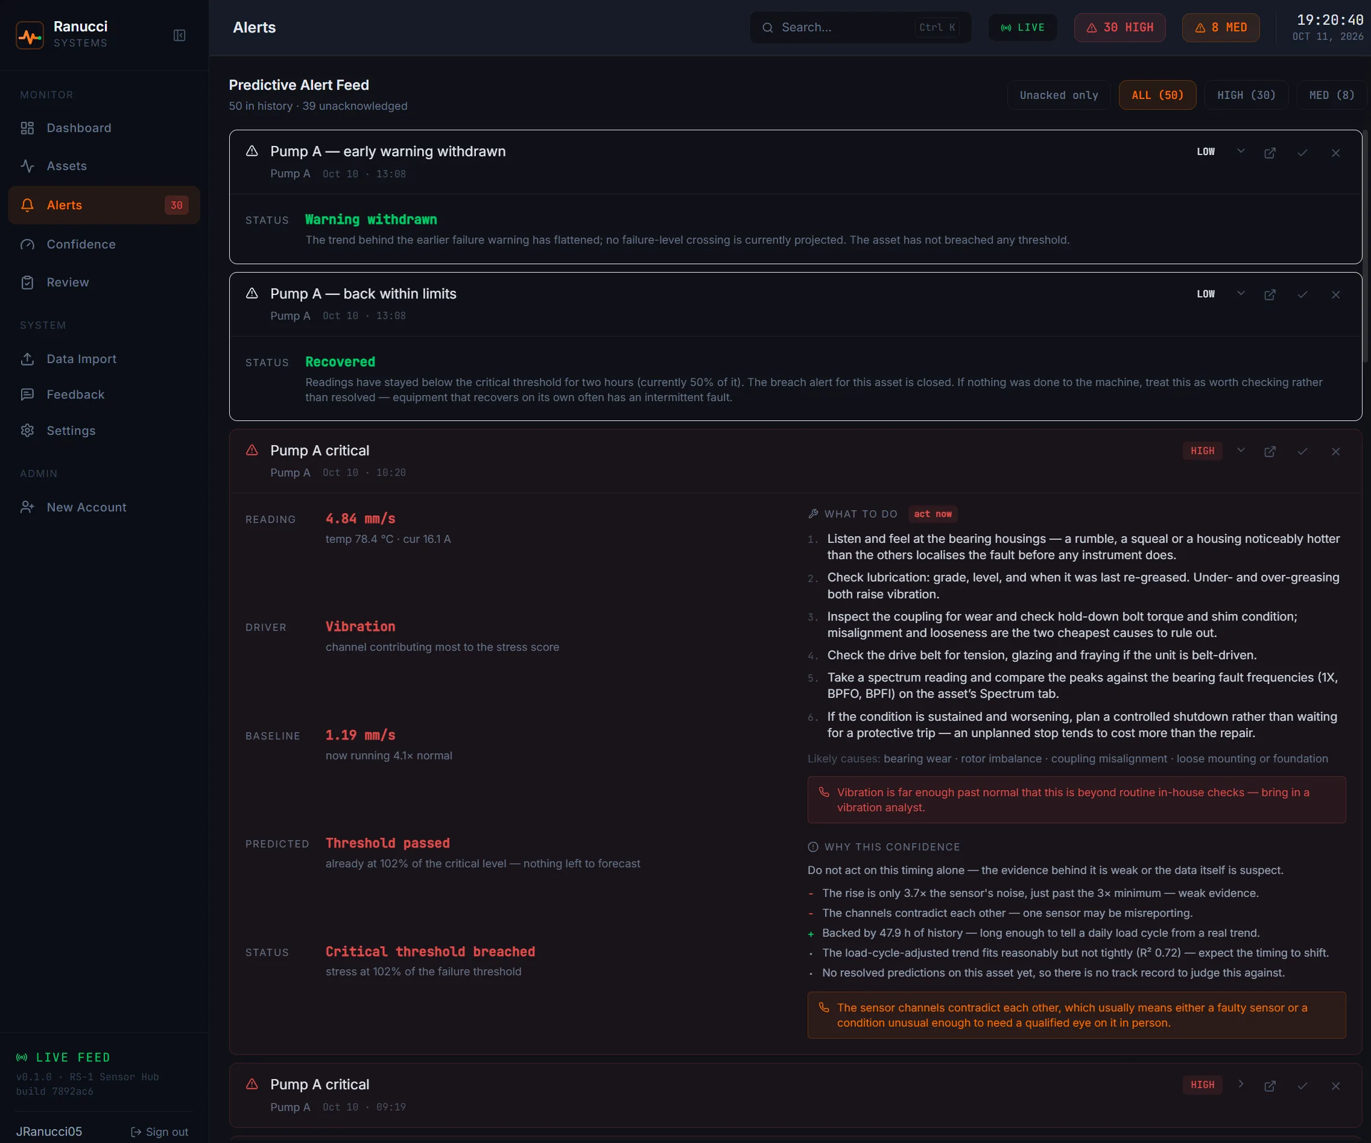
Task: Open the Assets page
Action: click(x=104, y=166)
